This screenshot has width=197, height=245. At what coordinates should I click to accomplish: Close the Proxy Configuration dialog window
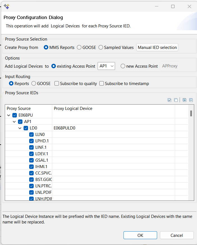point(189,6)
